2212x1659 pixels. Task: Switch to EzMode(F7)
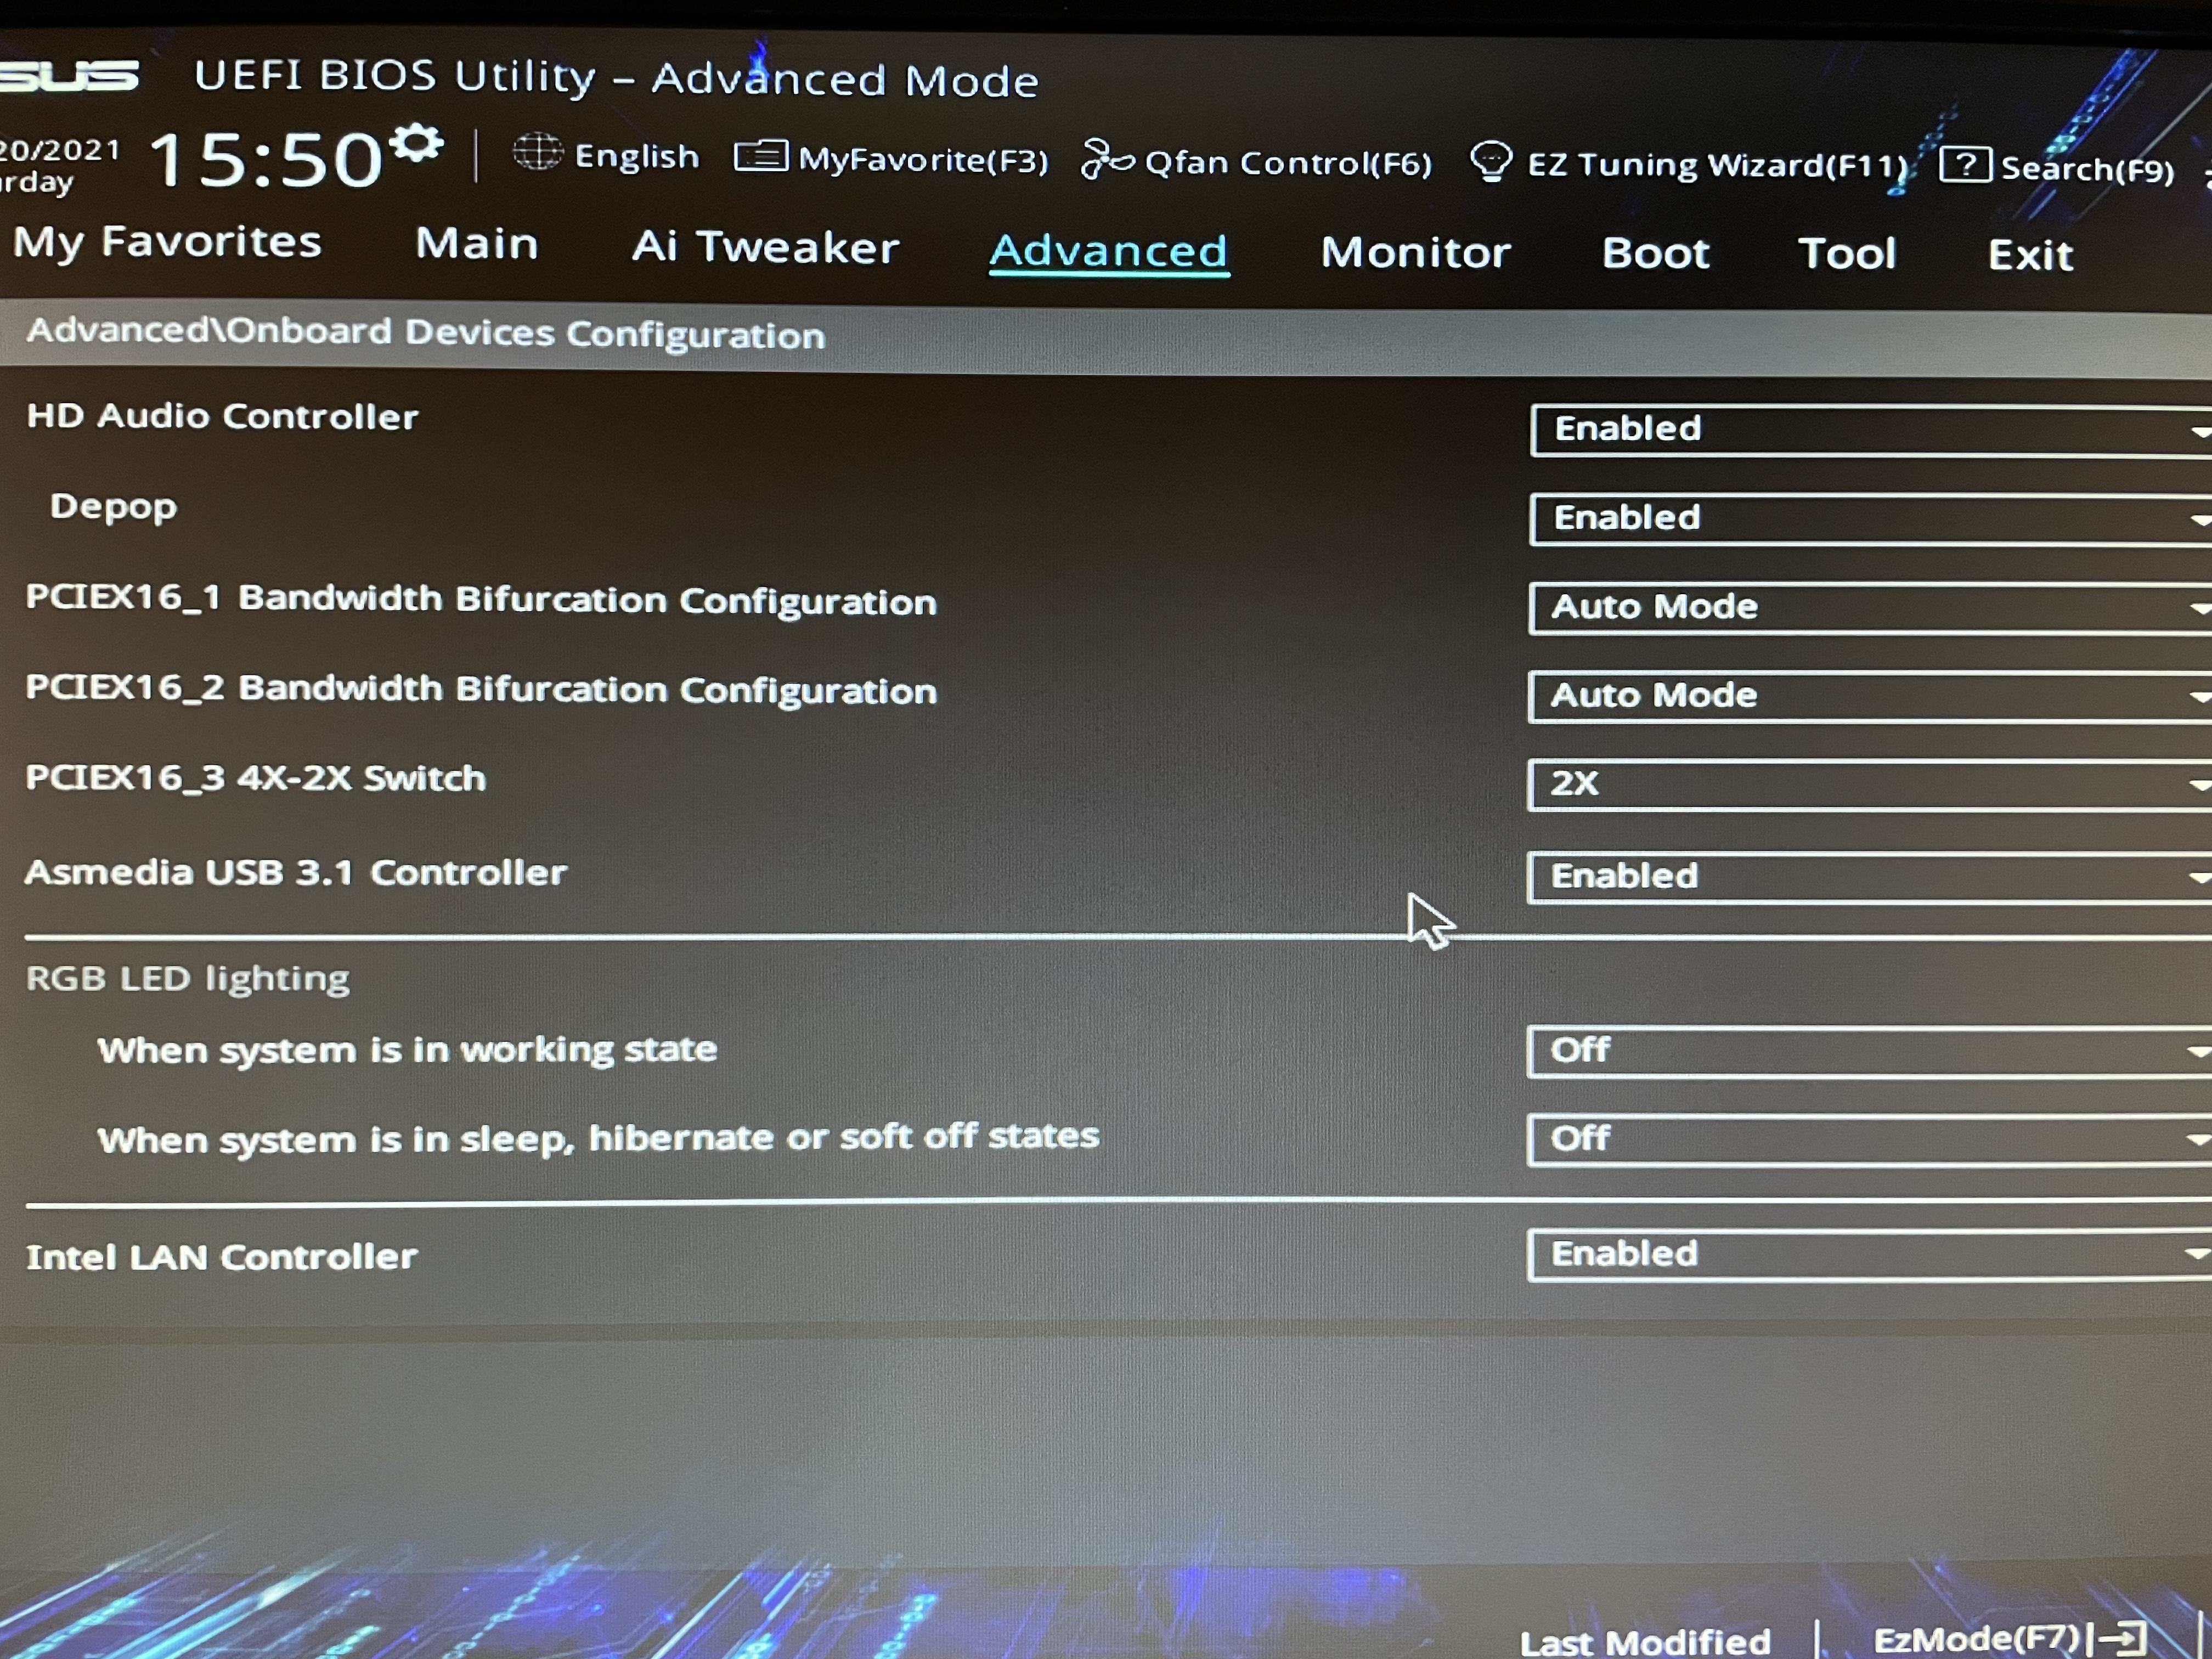[x=1977, y=1639]
